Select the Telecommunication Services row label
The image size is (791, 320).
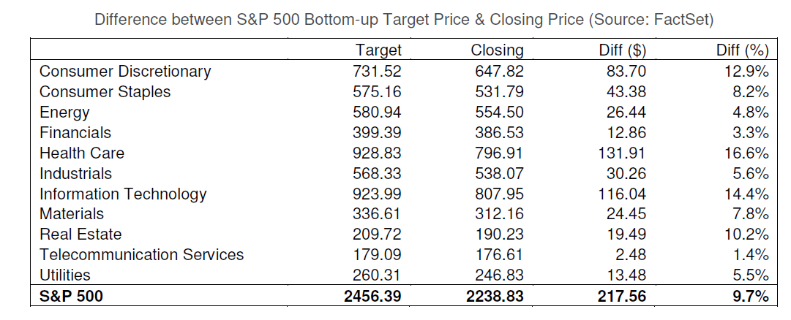point(141,255)
